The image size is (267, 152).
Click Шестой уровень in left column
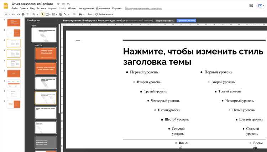[177, 120]
